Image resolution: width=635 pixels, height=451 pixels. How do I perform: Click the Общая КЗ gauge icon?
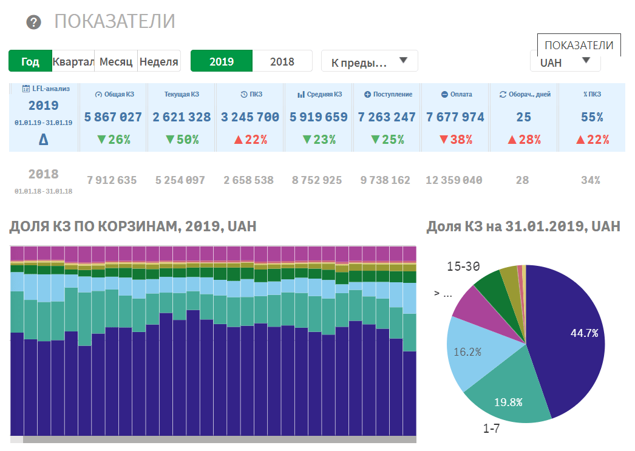tap(99, 95)
